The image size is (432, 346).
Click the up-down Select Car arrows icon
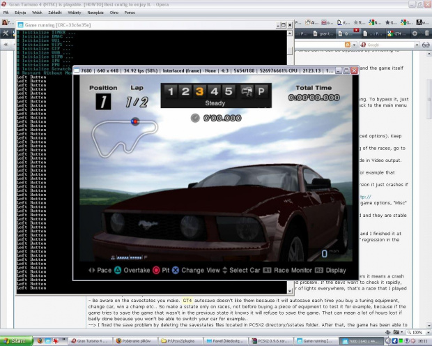point(225,271)
